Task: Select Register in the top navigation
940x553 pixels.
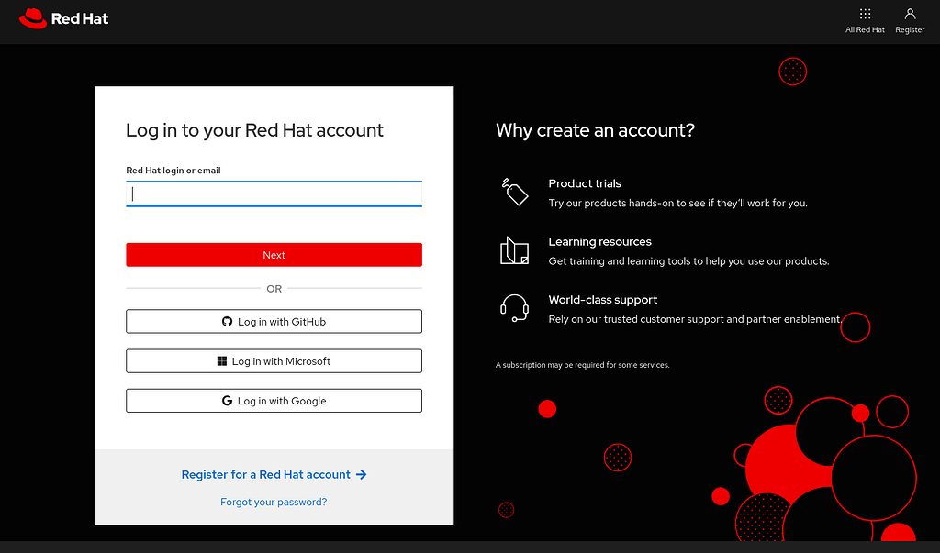Action: 909,20
